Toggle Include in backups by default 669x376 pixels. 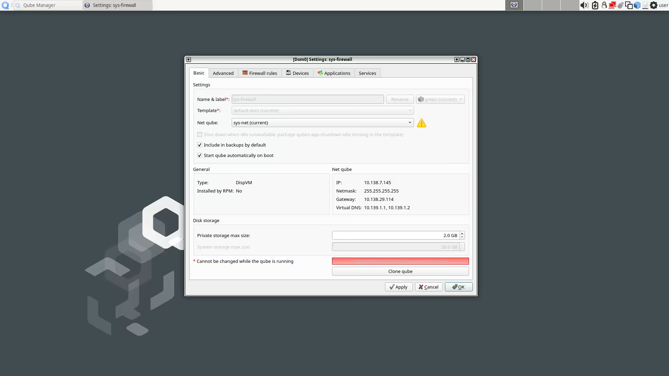200,145
